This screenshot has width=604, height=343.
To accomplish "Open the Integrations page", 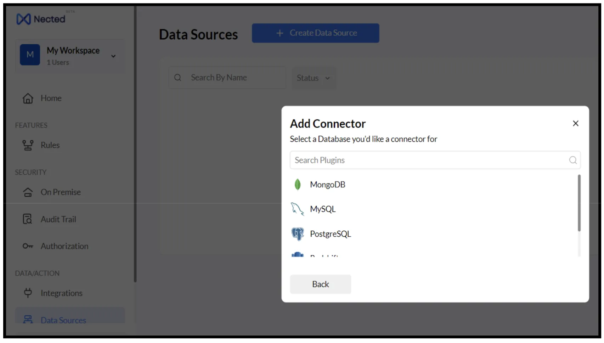I will tap(62, 293).
